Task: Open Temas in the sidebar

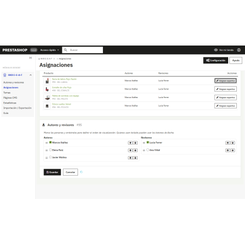Action: coord(7,93)
